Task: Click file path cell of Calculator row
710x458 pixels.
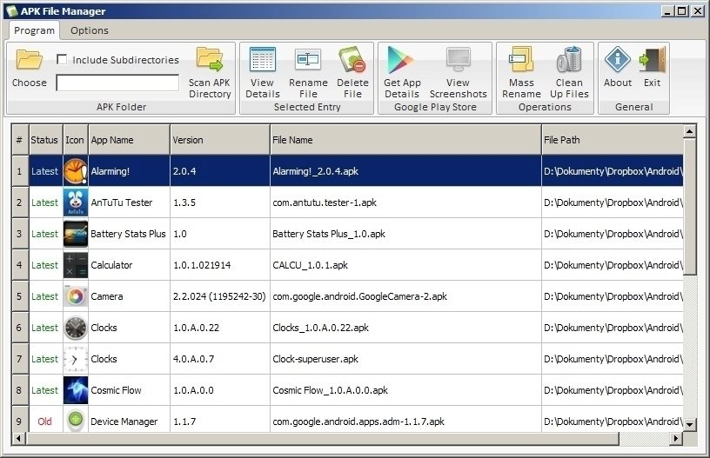Action: point(613,264)
